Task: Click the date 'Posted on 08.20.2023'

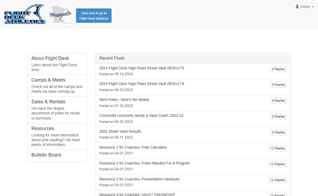Action: [x=116, y=90]
